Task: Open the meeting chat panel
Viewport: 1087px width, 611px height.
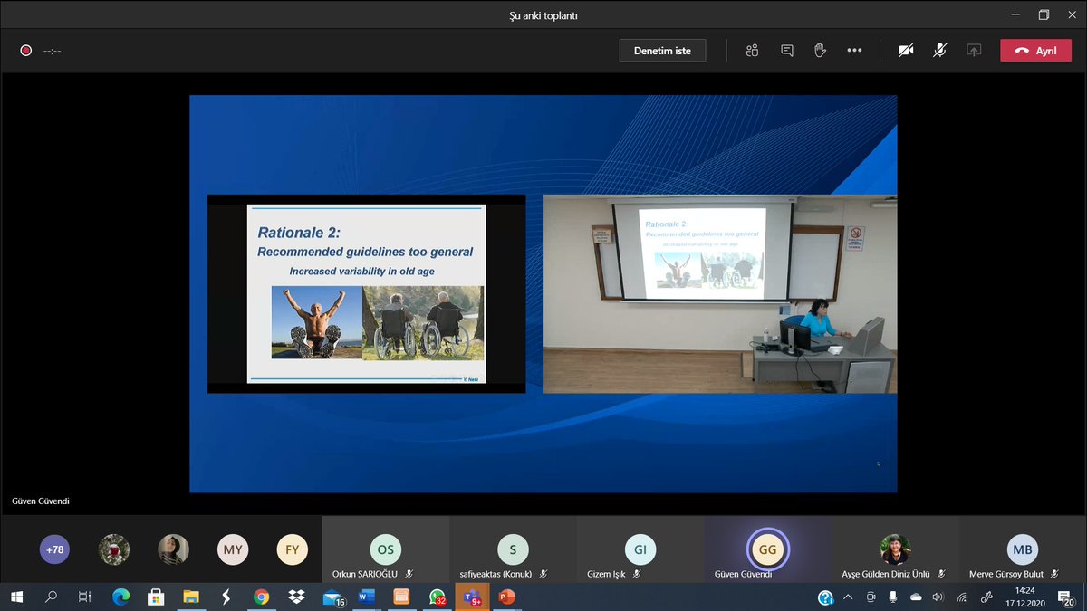Action: pos(787,51)
